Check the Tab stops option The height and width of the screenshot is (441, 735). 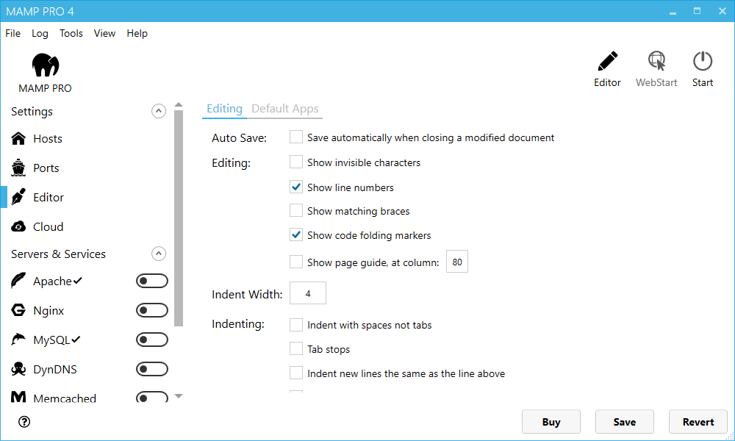296,348
